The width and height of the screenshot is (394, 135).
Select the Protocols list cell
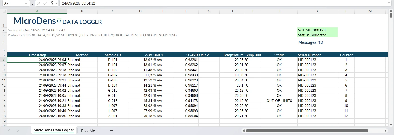(x=92, y=35)
